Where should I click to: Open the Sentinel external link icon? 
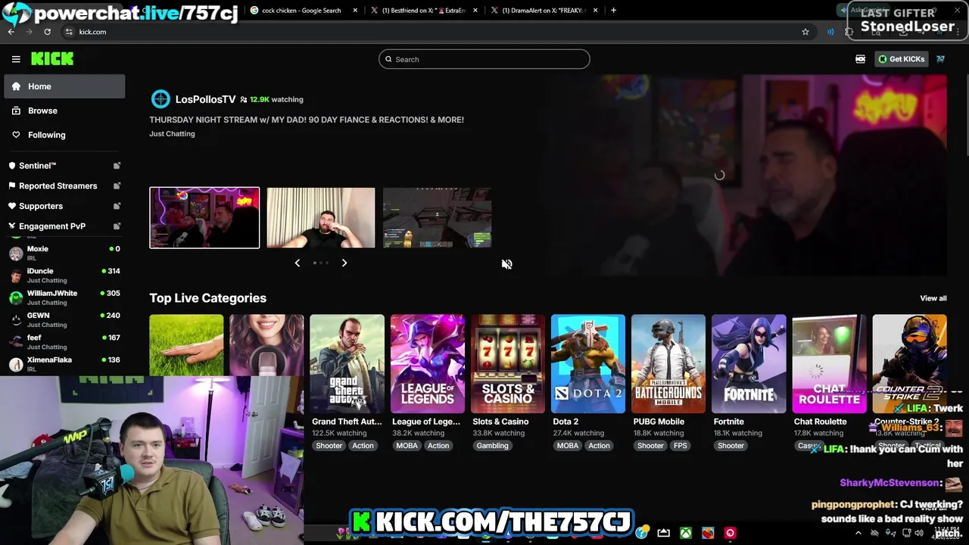(x=117, y=166)
